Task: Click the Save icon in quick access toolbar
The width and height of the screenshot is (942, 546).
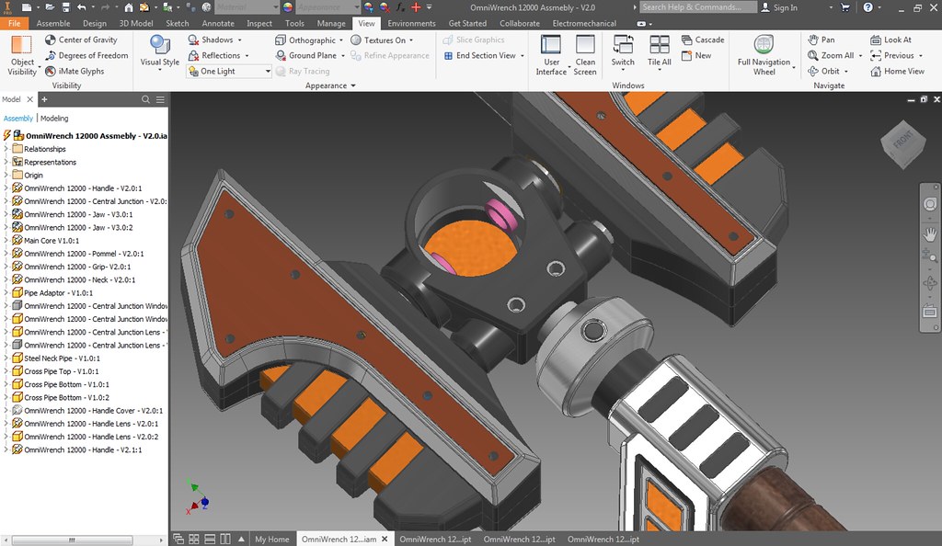Action: 65,7
